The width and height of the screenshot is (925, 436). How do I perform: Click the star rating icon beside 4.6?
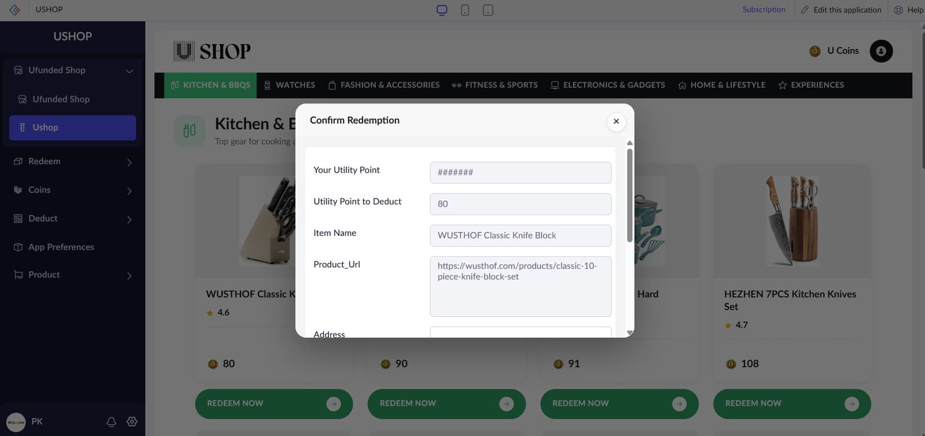[210, 313]
